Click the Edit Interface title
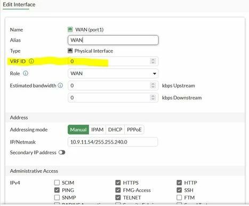The image size is (249, 206). [19, 4]
